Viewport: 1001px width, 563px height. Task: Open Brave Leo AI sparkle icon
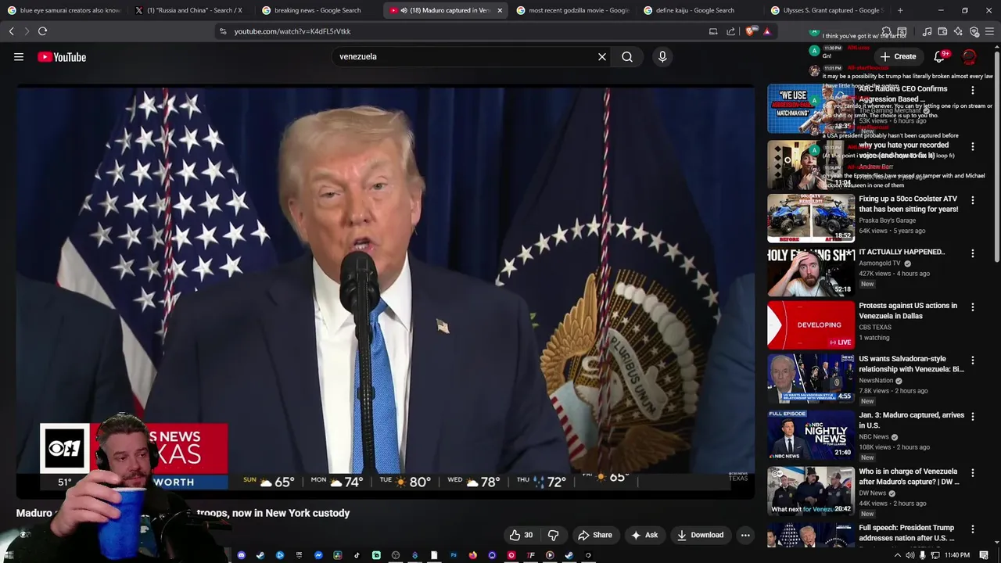point(958,31)
